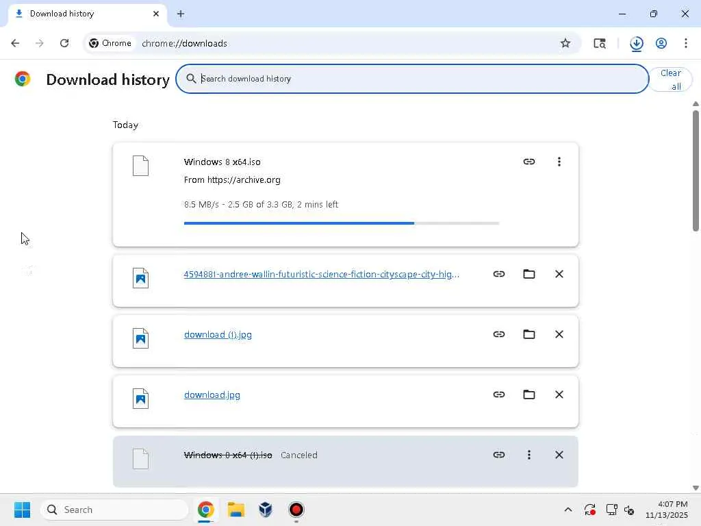
Task: Show download (1).jpg in folder
Action: coord(529,334)
